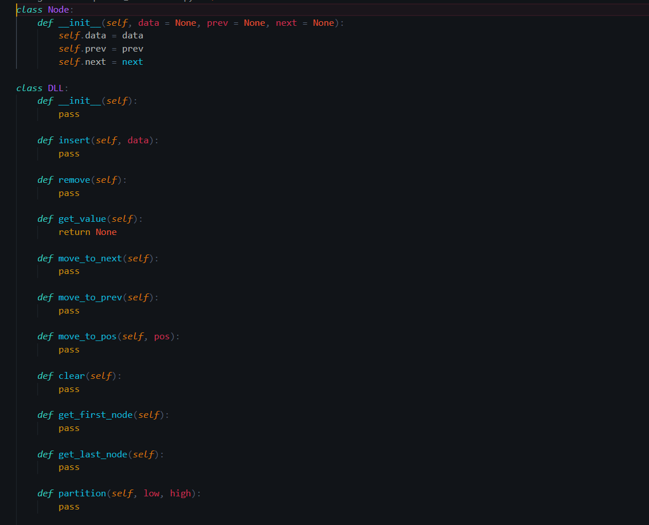Click the remove method name
The image size is (649, 525).
point(74,179)
